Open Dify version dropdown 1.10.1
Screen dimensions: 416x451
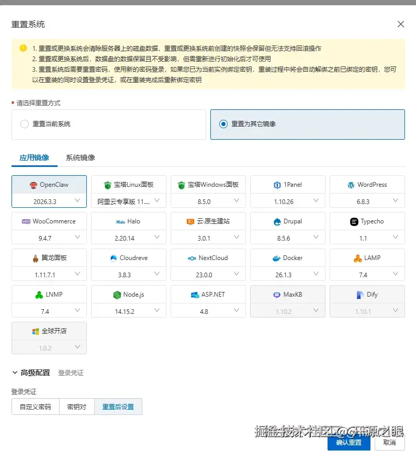coord(367,310)
